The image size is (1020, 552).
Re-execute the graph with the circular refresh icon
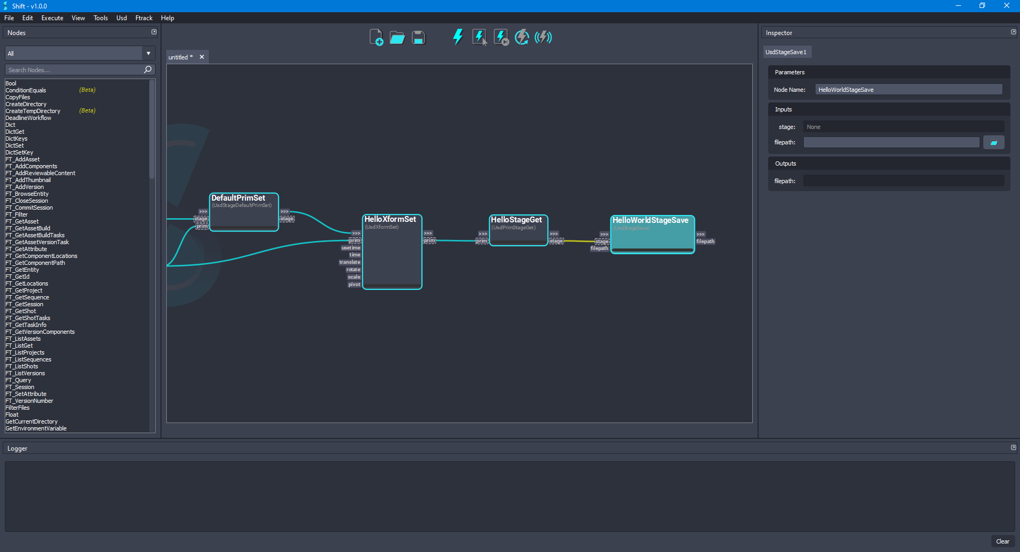pos(522,37)
